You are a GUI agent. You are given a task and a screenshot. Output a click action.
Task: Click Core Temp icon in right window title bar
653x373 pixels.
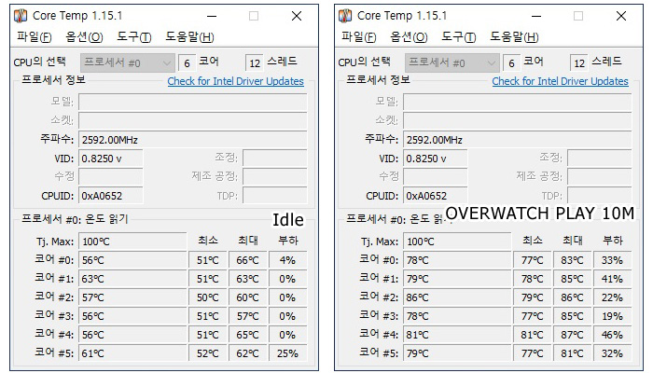click(345, 16)
